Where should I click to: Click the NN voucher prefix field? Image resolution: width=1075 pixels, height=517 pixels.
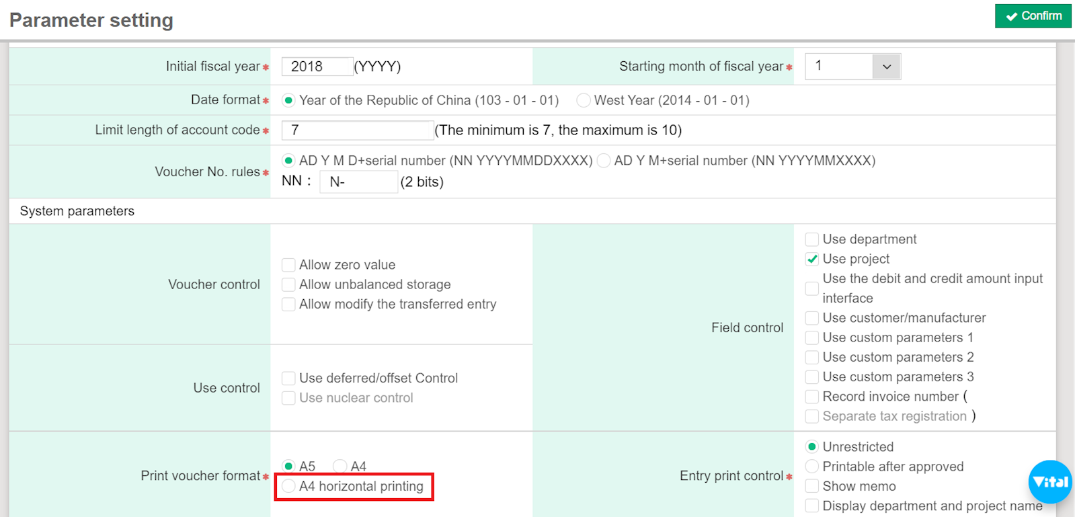pos(358,182)
